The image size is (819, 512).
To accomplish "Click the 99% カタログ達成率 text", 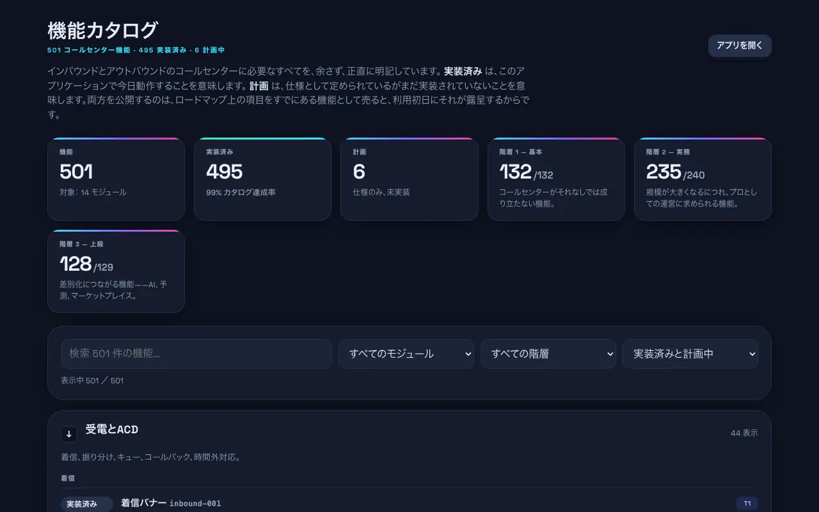I will tap(241, 192).
